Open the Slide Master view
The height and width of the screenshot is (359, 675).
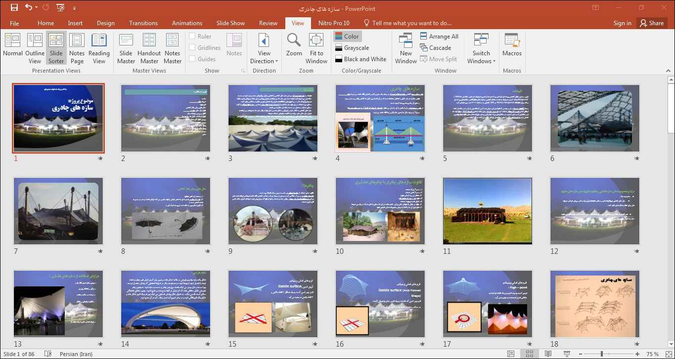[x=126, y=47]
